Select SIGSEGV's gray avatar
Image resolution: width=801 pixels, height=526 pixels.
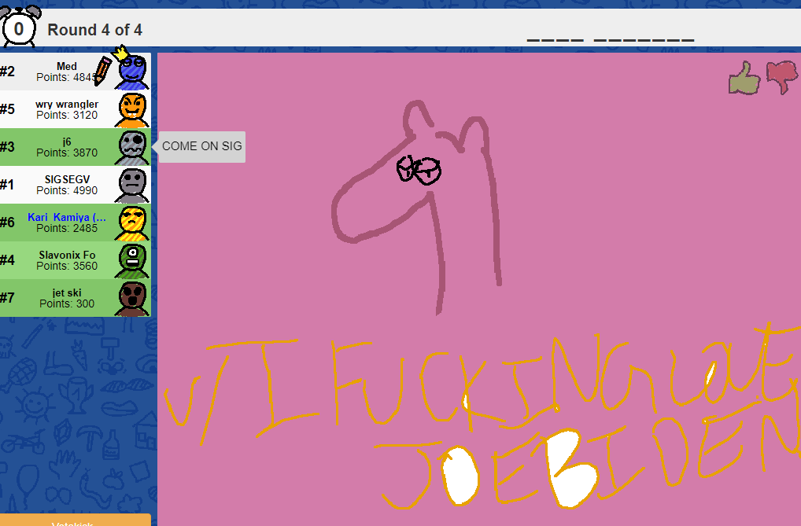tap(132, 186)
